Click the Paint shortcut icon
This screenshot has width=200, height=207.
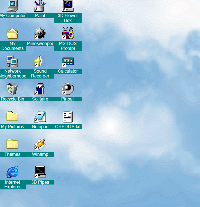pyautogui.click(x=40, y=6)
